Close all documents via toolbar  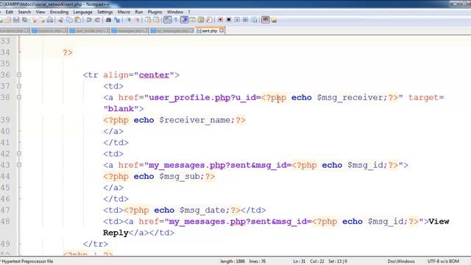point(42,20)
